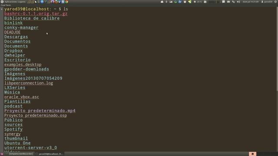Image resolution: width=278 pixels, height=156 pixels.
Task: Open the weather indicator showing 25°C
Action: 198,2
